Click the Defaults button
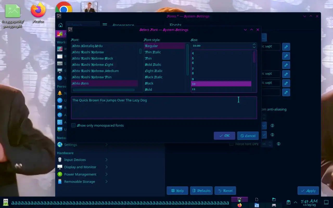Image resolution: width=333 pixels, height=208 pixels. 201,191
